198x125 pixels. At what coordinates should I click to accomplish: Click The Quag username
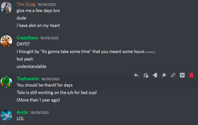26,4
